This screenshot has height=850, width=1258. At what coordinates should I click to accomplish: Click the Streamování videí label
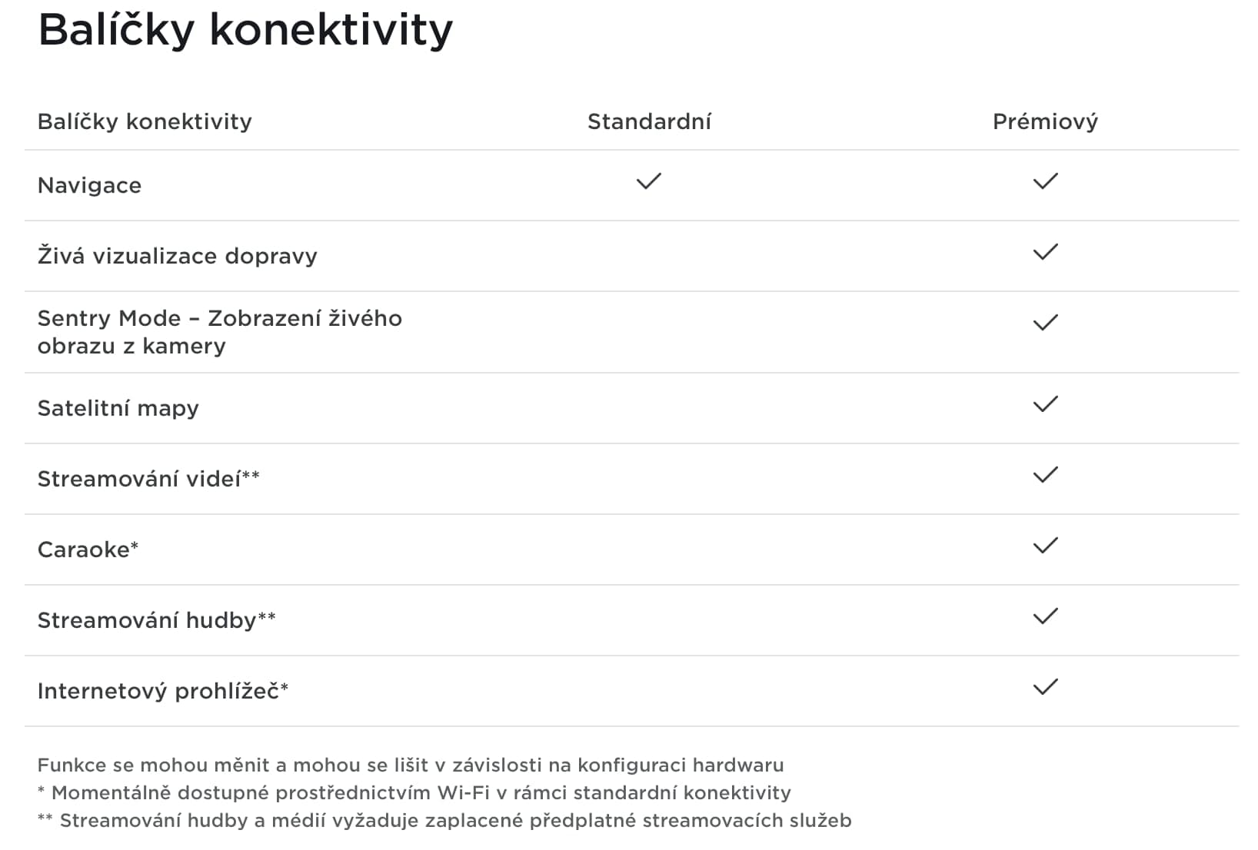[148, 479]
